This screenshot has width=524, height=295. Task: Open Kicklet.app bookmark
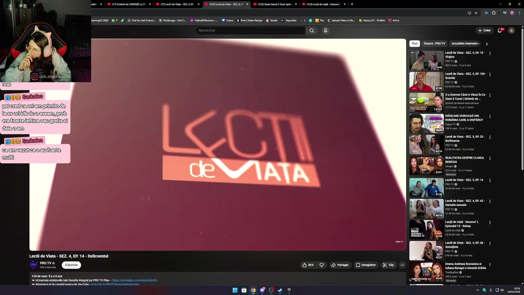coord(172,20)
